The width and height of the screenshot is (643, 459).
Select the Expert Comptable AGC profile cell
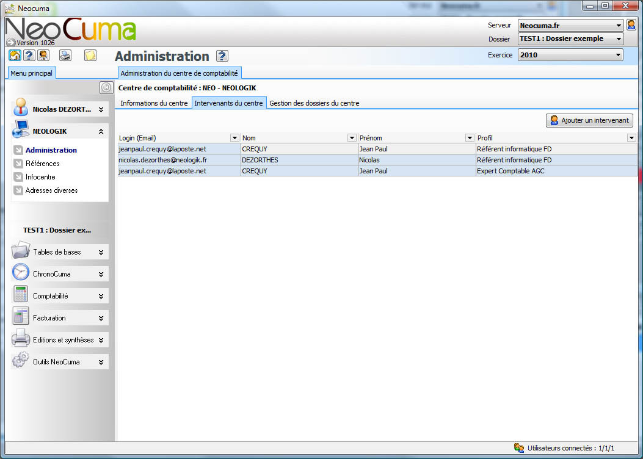point(556,171)
